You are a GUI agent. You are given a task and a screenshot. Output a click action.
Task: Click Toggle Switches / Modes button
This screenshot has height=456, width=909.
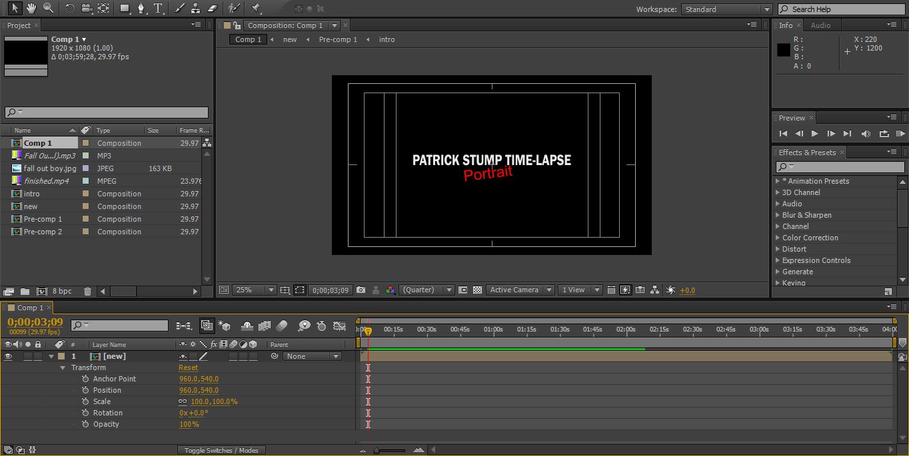[x=221, y=451]
